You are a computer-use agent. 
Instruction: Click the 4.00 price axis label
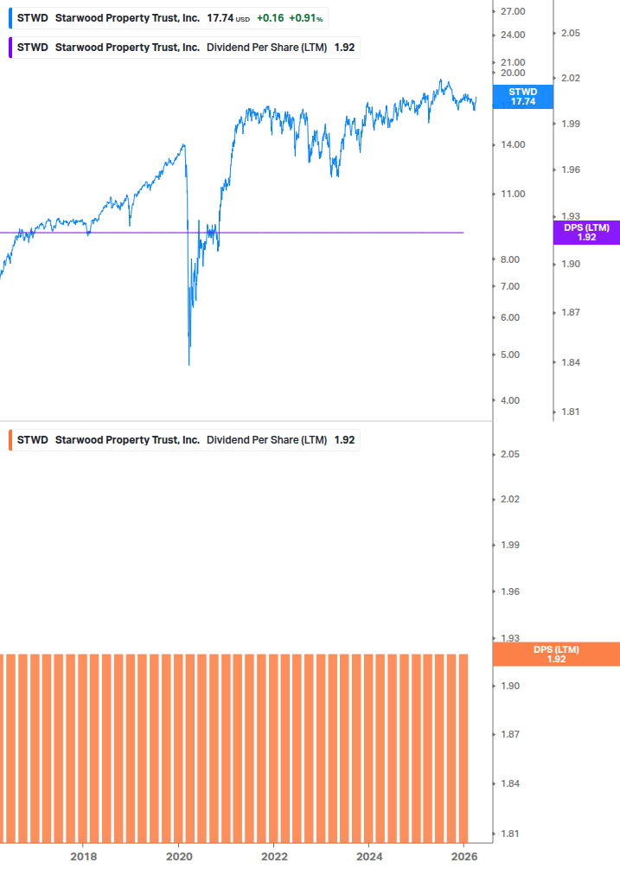point(509,400)
